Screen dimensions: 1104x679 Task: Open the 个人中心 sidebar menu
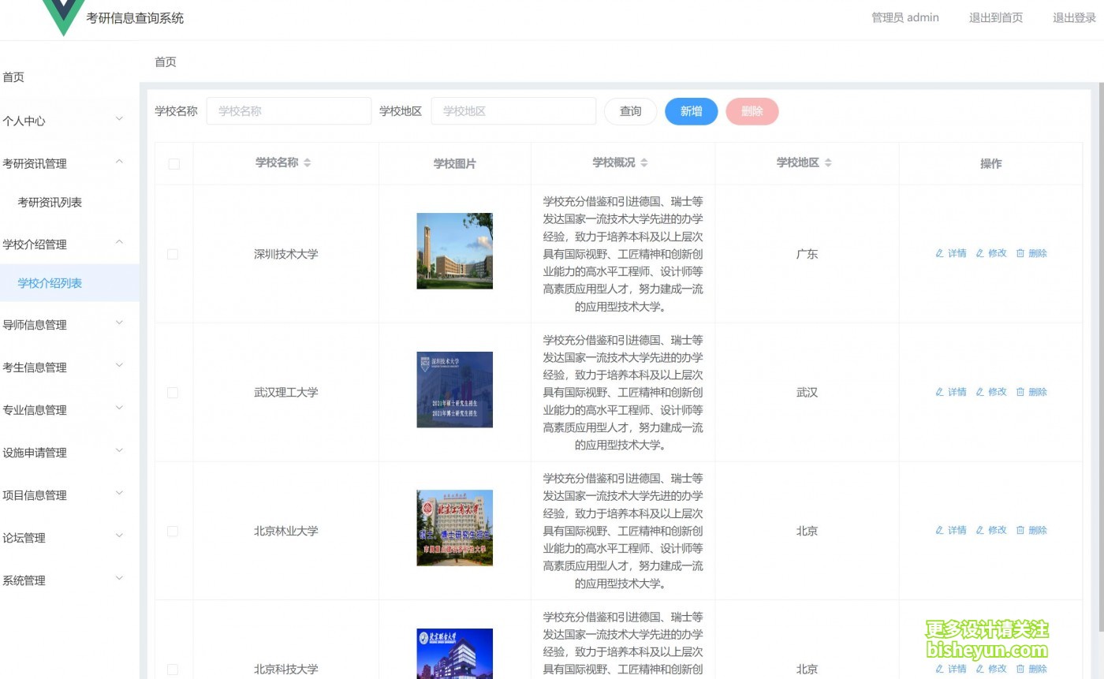point(69,121)
